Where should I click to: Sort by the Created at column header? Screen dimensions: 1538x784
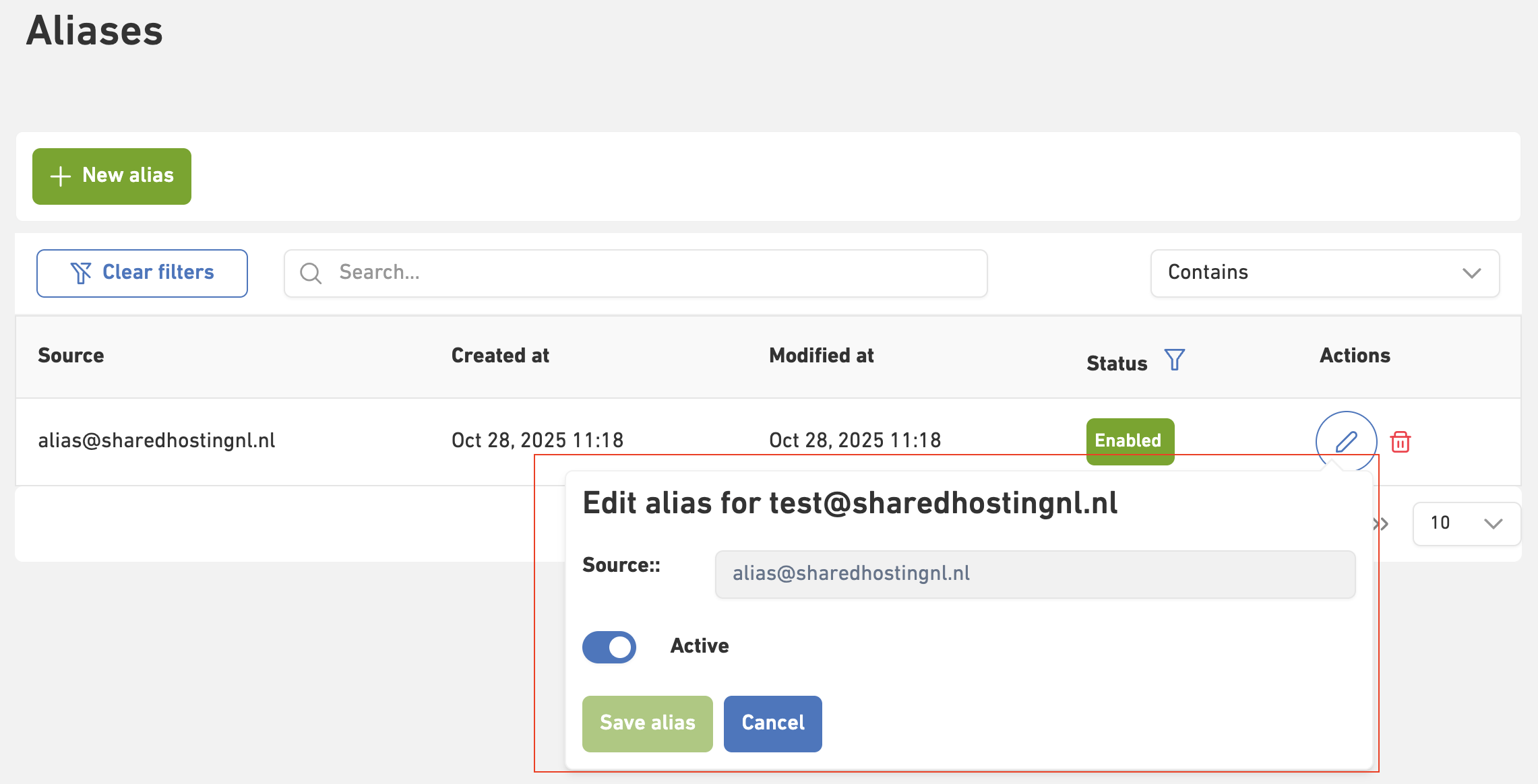(x=500, y=356)
